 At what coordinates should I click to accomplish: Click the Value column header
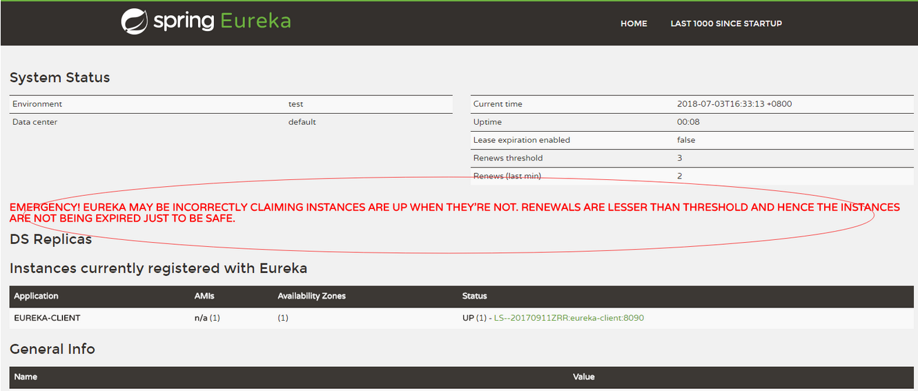click(x=583, y=377)
